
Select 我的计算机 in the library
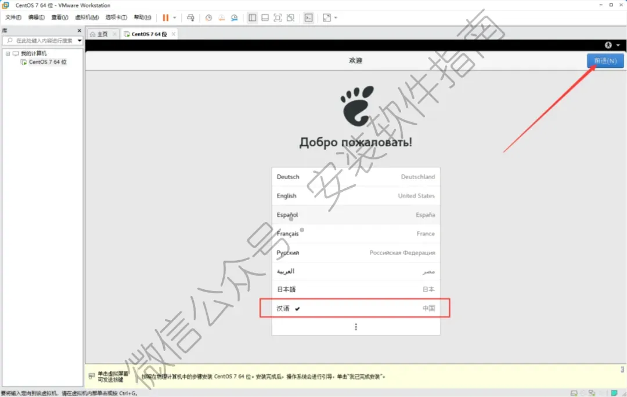point(34,53)
